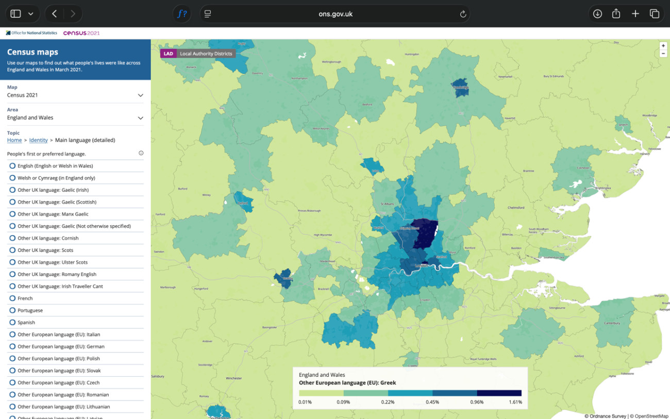Expand the Map Census 2021 dropdown

point(140,95)
